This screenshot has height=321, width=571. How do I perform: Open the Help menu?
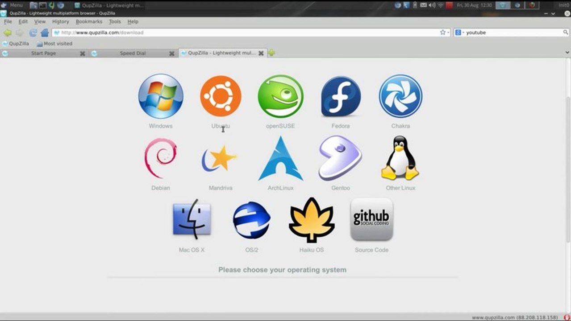133,21
